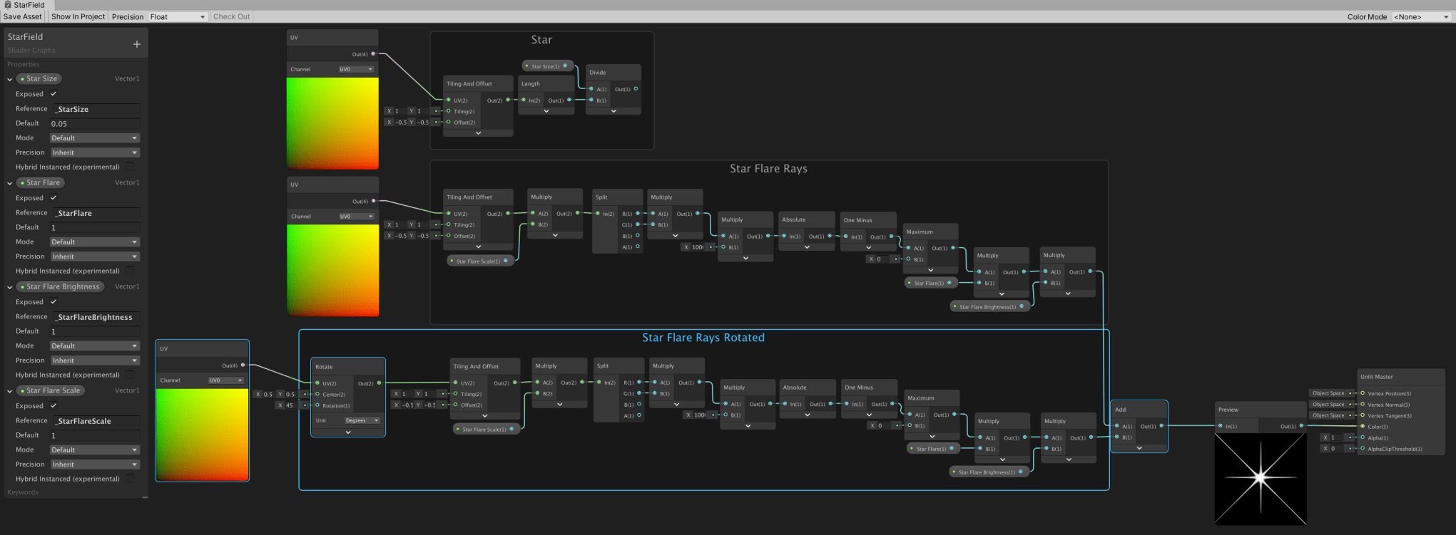This screenshot has height=535, width=1456.
Task: Collapse the Star Flare Brightness property section
Action: click(10, 287)
